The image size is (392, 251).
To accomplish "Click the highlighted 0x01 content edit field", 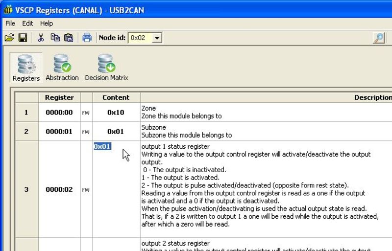I will click(x=102, y=146).
